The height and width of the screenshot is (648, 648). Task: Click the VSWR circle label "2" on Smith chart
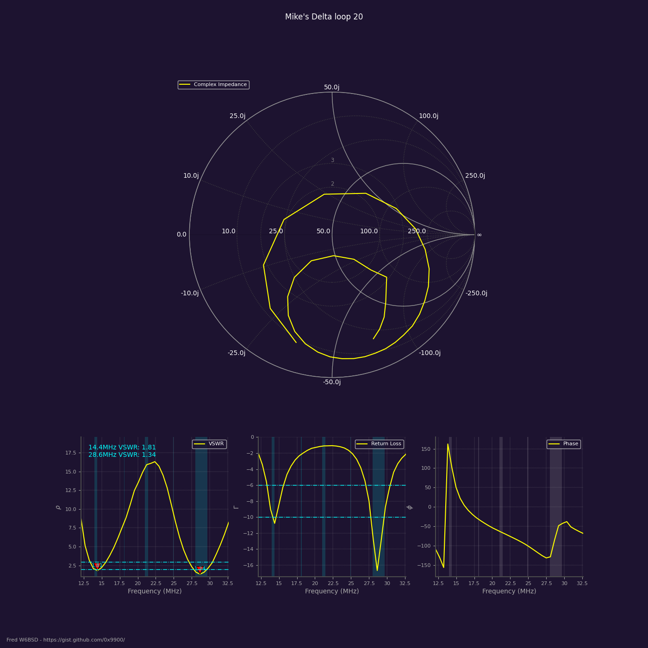(x=332, y=184)
